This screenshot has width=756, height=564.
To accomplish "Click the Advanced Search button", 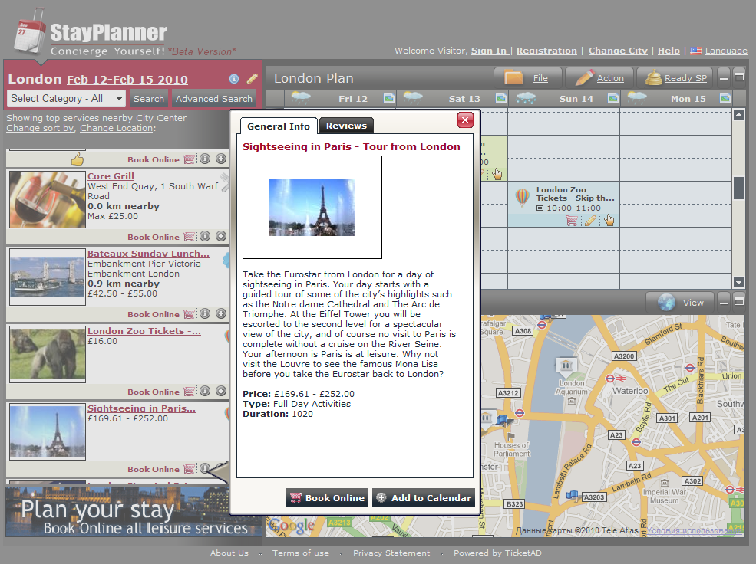I will pos(213,99).
